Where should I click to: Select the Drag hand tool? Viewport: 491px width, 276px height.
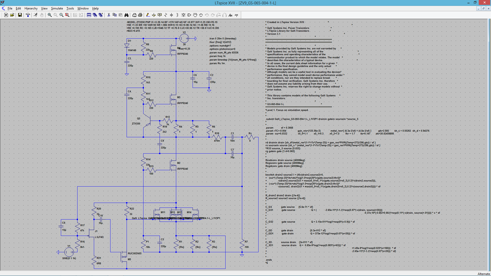tap(201, 15)
